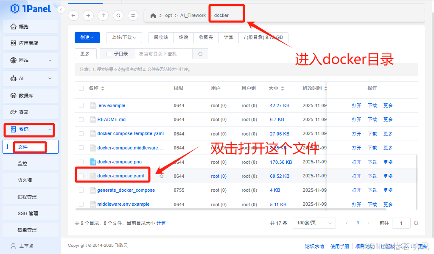Click the 计算 link after 当前目录大小
This screenshot has width=434, height=254.
pyautogui.click(x=161, y=223)
